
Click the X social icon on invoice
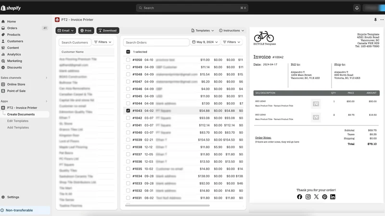click(316, 197)
